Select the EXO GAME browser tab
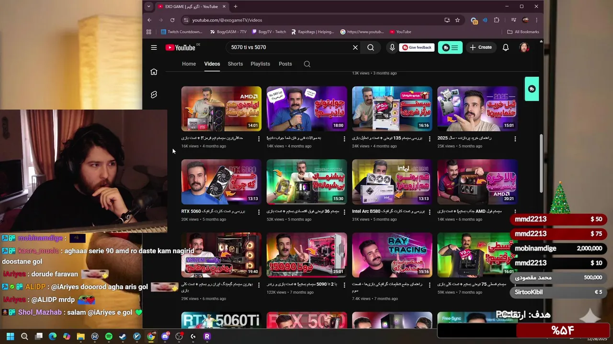613x344 pixels. [192, 7]
